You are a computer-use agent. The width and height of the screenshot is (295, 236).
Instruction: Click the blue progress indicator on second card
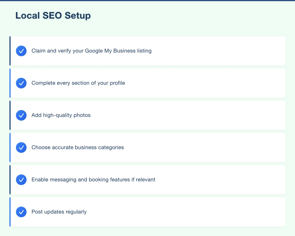(x=10, y=83)
